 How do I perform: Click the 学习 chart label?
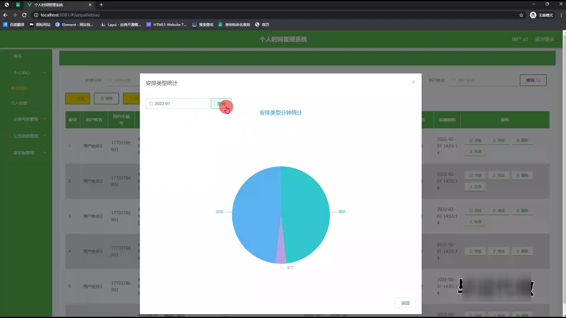290,268
